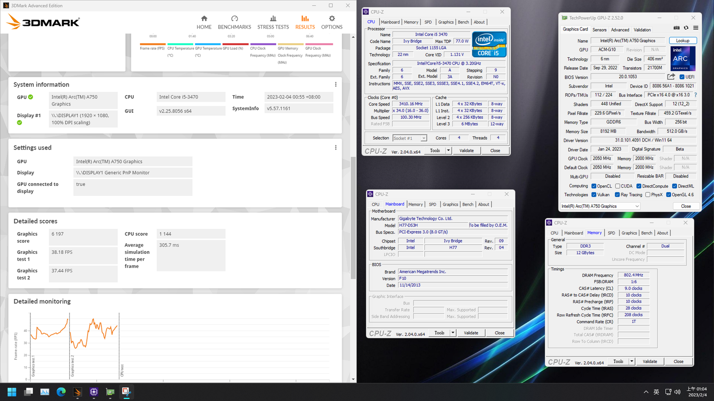Click Validate in the Mainboard window
The width and height of the screenshot is (714, 401).
[x=471, y=333]
